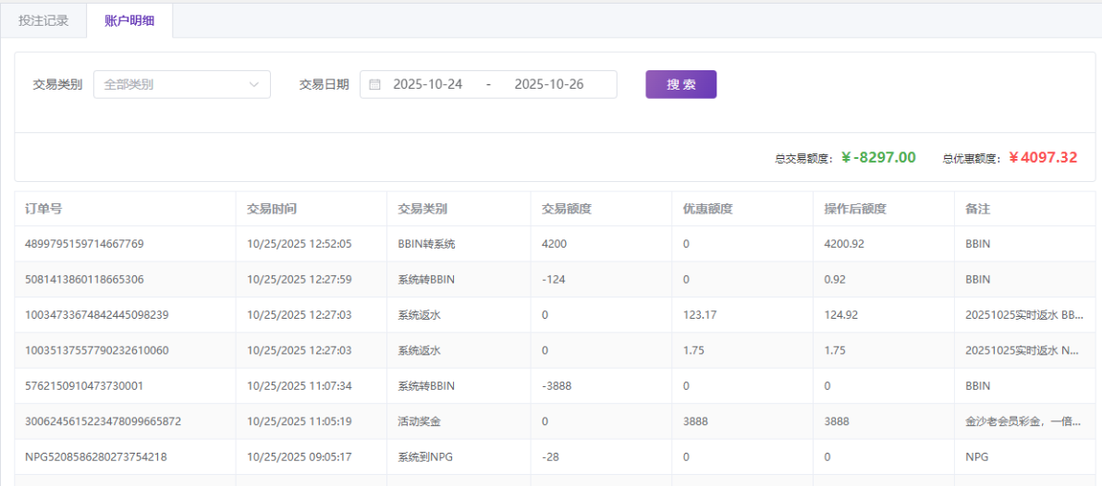The width and height of the screenshot is (1102, 486).
Task: Select the 账户明细 tab
Action: pos(129,20)
